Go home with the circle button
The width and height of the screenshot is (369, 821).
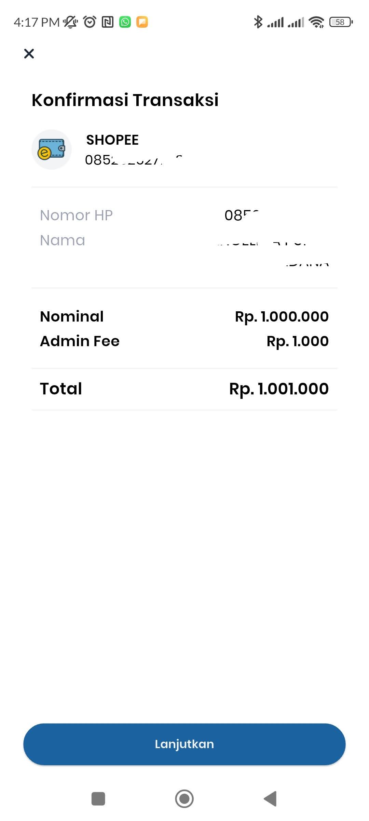[184, 799]
